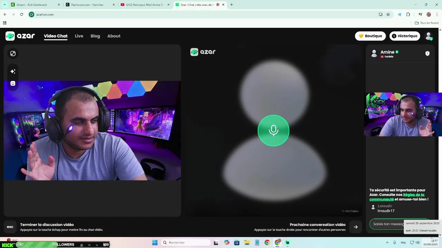Open the Copilot taskbar icon
442x248 pixels.
coord(227,242)
